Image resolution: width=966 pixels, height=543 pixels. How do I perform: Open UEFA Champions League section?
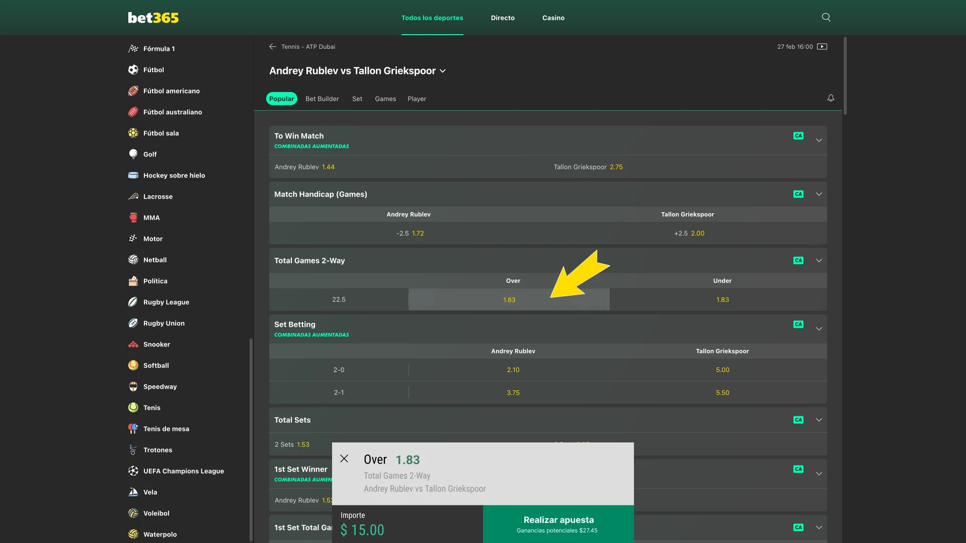pyautogui.click(x=184, y=471)
